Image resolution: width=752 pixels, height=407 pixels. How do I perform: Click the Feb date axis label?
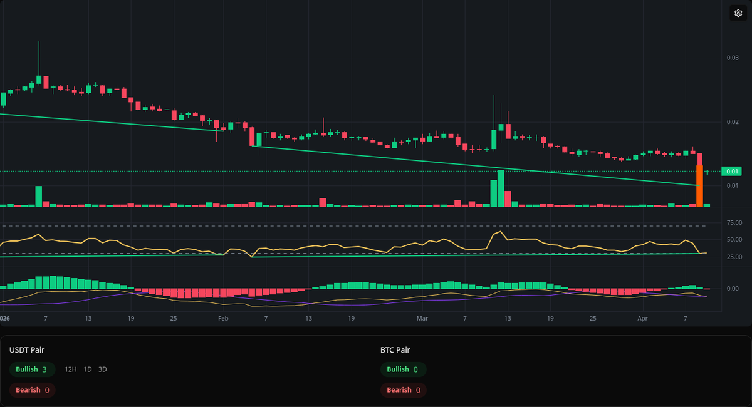(223, 319)
